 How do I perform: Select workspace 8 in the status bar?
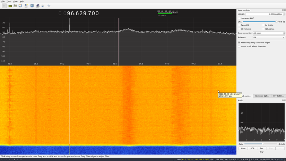point(15,160)
